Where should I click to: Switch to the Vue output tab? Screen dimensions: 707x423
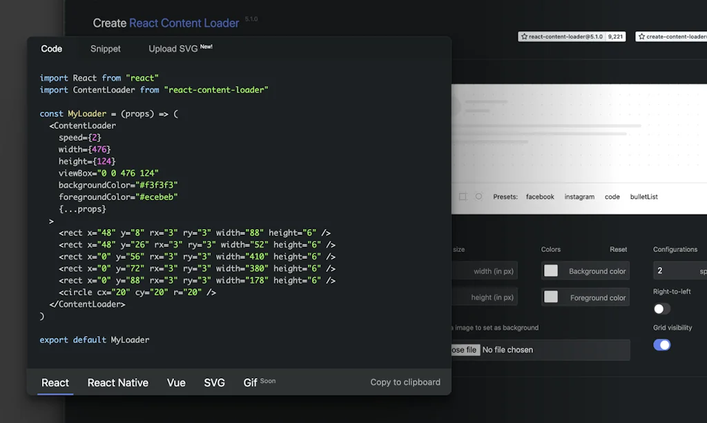176,382
